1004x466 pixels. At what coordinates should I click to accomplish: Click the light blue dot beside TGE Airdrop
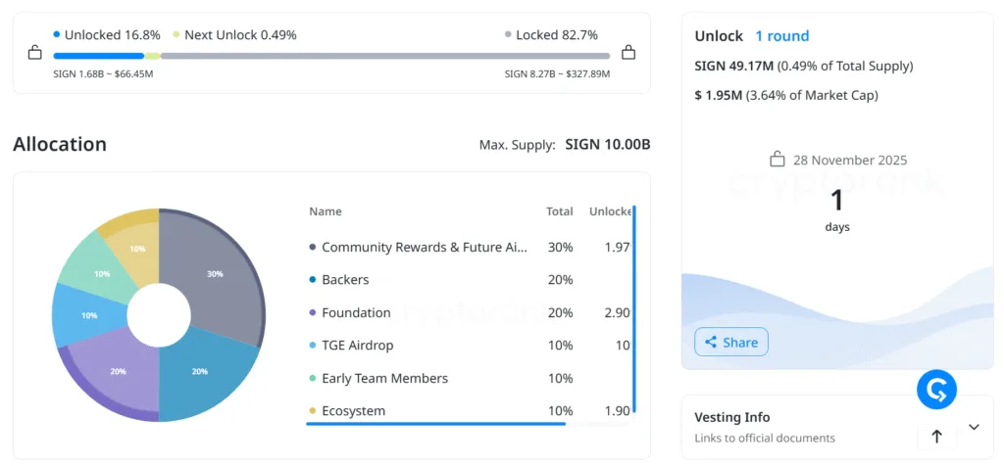(313, 346)
